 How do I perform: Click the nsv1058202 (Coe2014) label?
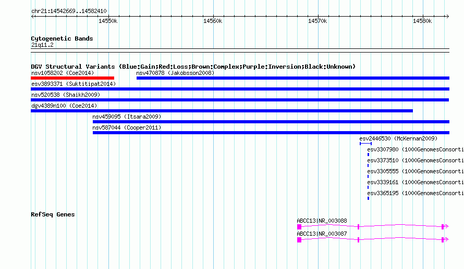[x=63, y=73]
